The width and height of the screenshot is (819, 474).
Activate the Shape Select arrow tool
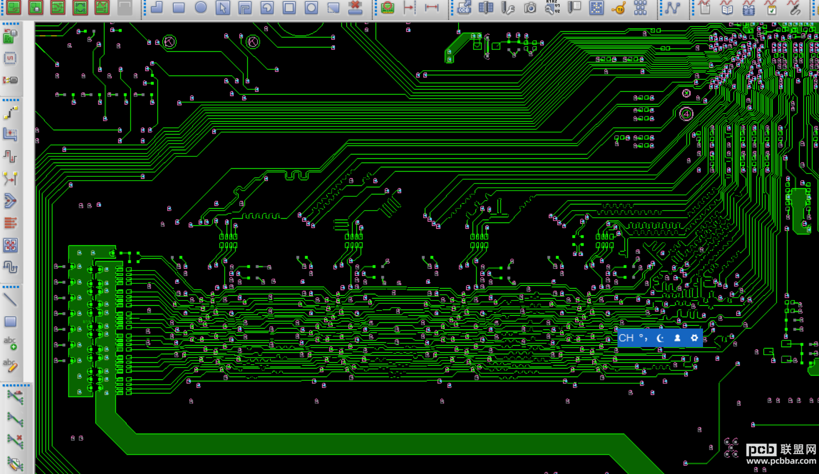pyautogui.click(x=222, y=8)
